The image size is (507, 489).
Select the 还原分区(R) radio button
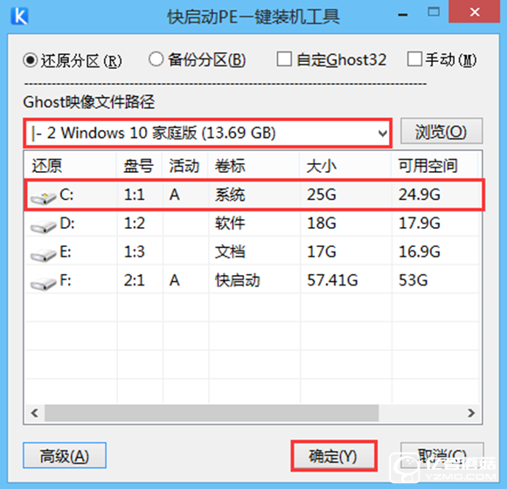coord(31,60)
